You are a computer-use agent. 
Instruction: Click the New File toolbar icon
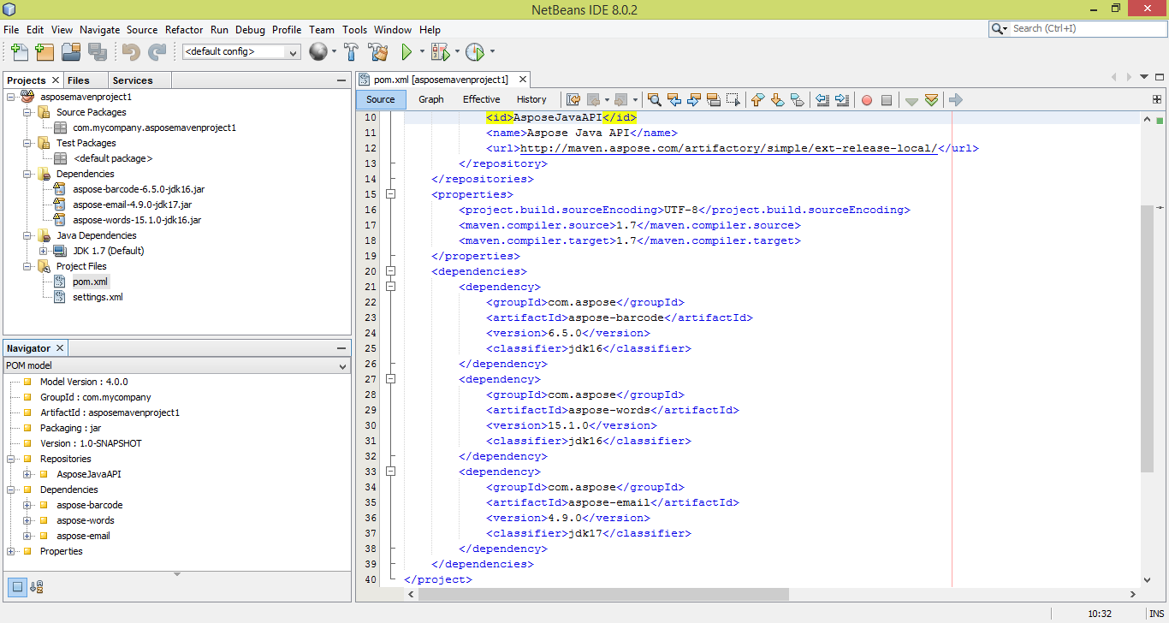pos(19,52)
